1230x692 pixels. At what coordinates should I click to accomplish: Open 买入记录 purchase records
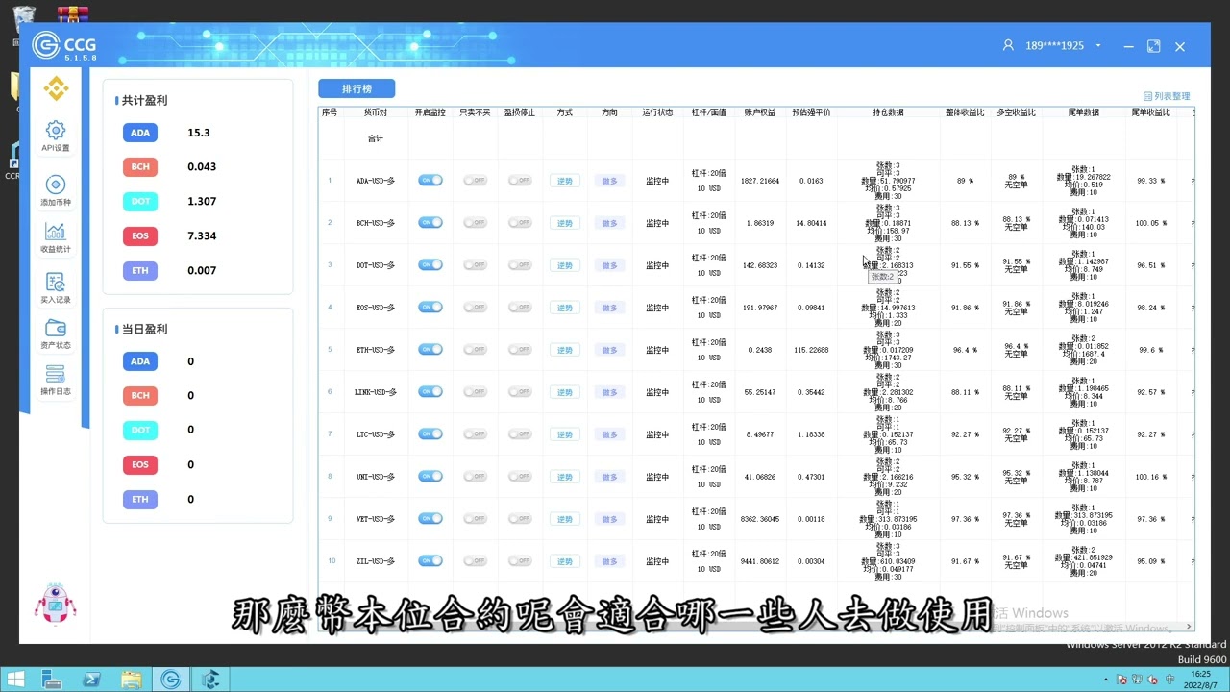point(56,288)
